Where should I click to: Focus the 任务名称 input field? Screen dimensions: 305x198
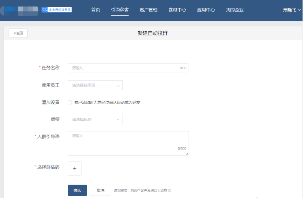click(x=124, y=68)
